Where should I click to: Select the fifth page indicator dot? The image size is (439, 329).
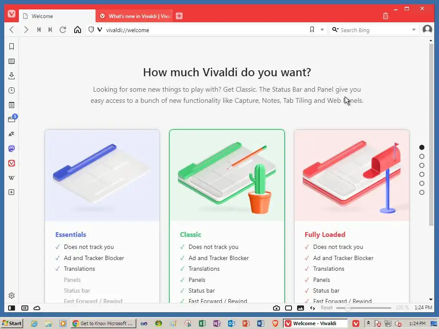[422, 183]
